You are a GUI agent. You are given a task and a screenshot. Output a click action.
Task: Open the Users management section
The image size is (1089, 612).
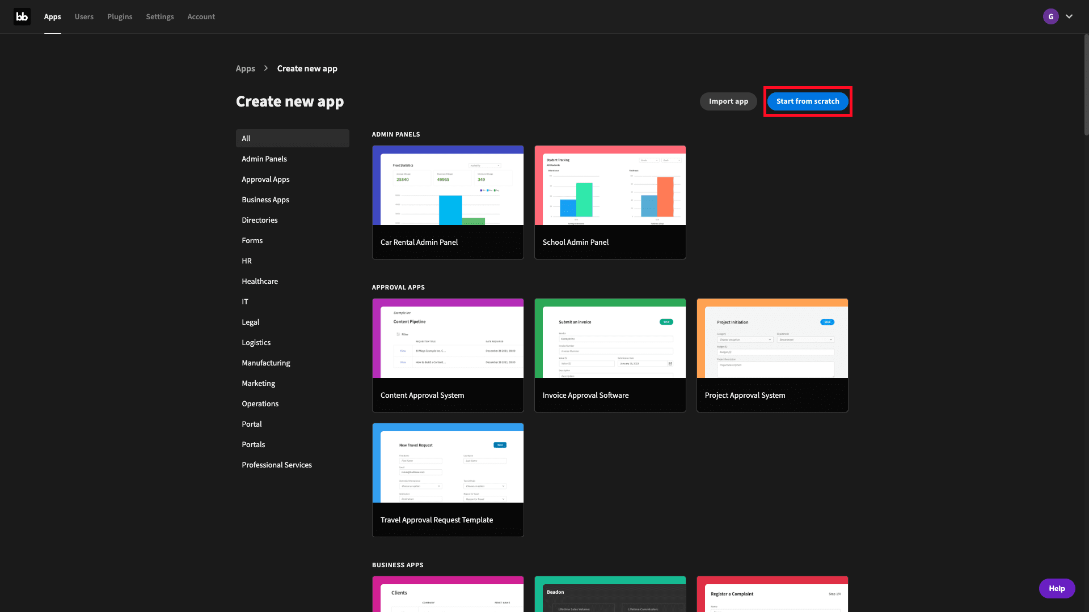click(83, 16)
